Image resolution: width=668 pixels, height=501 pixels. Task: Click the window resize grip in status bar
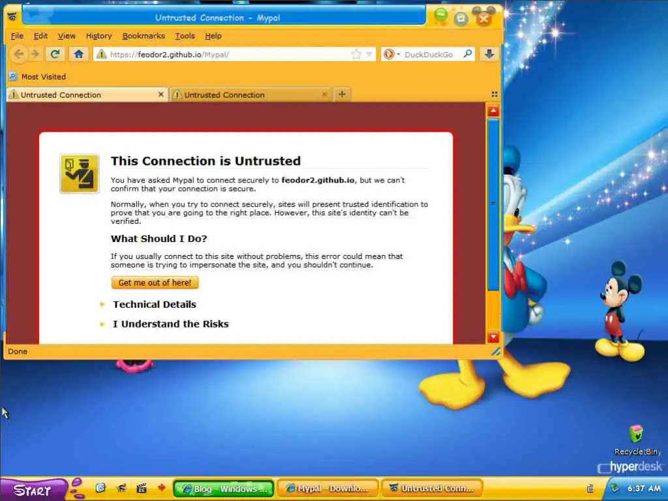(x=496, y=352)
